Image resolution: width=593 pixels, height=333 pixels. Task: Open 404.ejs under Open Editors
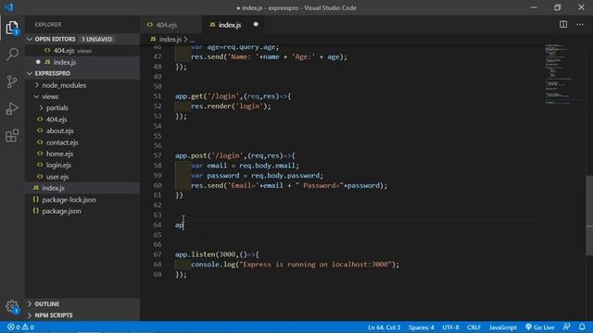click(64, 51)
